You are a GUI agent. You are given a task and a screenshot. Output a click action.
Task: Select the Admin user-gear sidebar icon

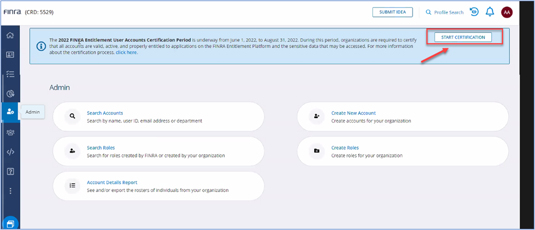[10, 112]
